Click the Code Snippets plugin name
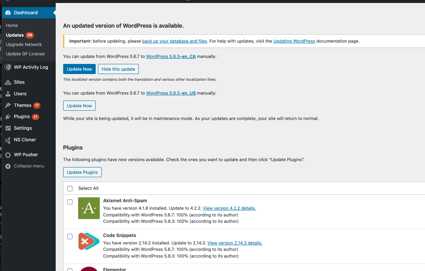 pyautogui.click(x=120, y=235)
